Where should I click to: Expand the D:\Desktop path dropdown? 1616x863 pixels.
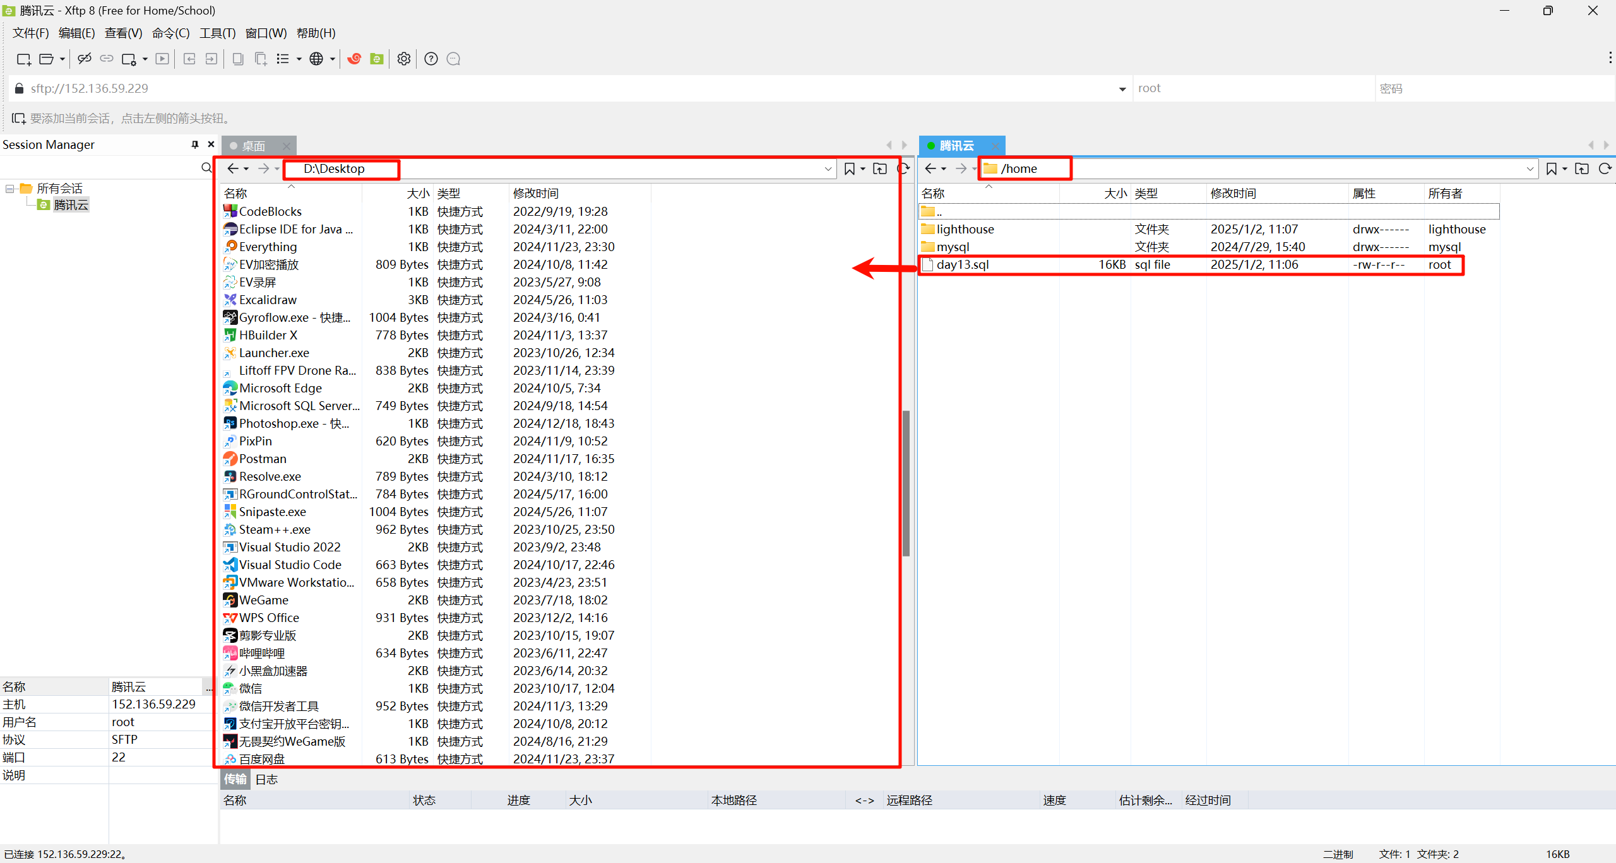(x=828, y=168)
